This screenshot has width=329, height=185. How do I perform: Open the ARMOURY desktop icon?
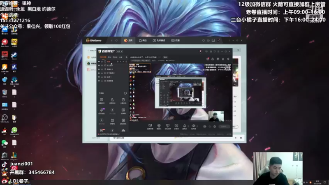point(5,157)
